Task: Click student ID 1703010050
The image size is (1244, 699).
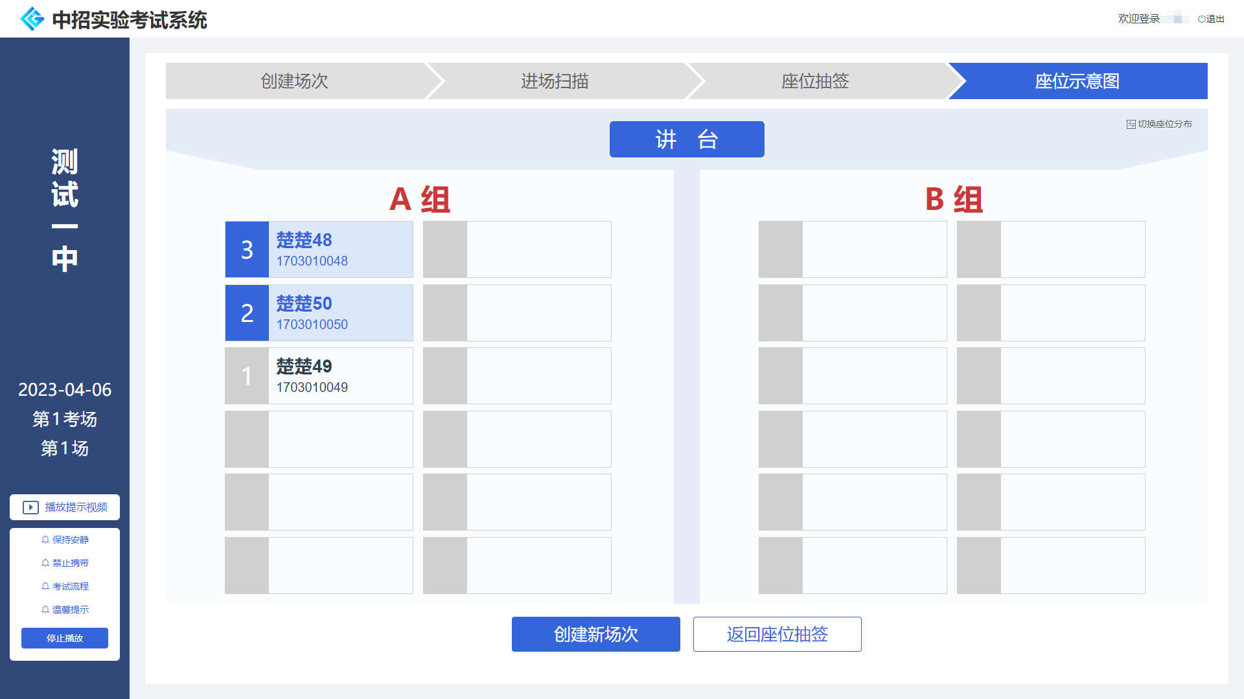Action: coord(312,325)
